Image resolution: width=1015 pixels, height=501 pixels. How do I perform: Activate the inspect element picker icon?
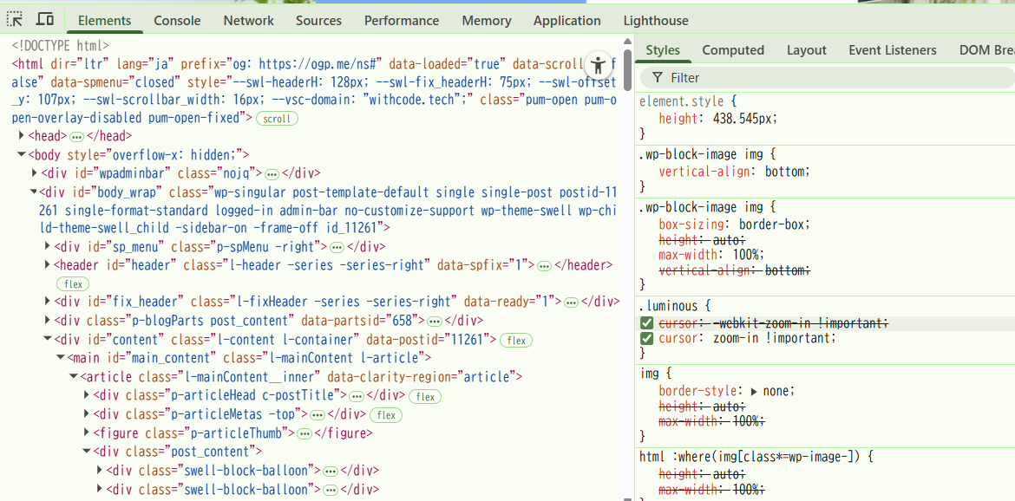click(15, 20)
